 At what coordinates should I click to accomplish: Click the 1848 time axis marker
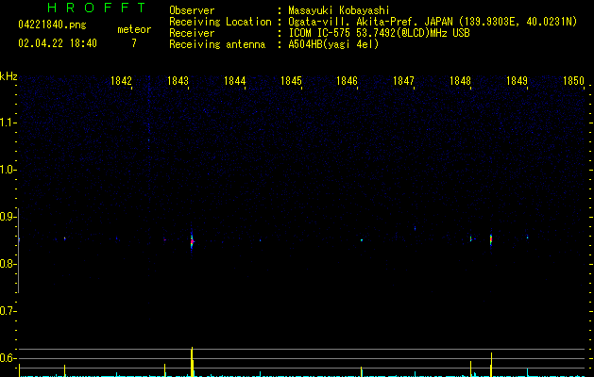[460, 81]
